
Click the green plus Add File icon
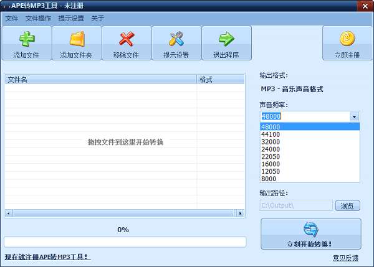click(x=27, y=39)
